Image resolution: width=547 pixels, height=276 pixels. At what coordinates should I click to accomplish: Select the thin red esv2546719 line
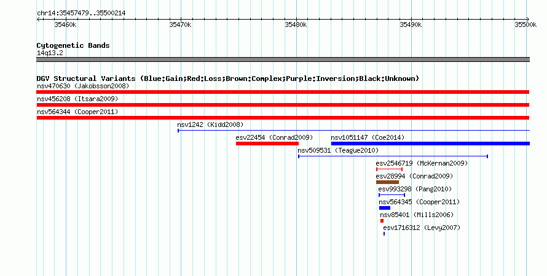click(x=389, y=169)
